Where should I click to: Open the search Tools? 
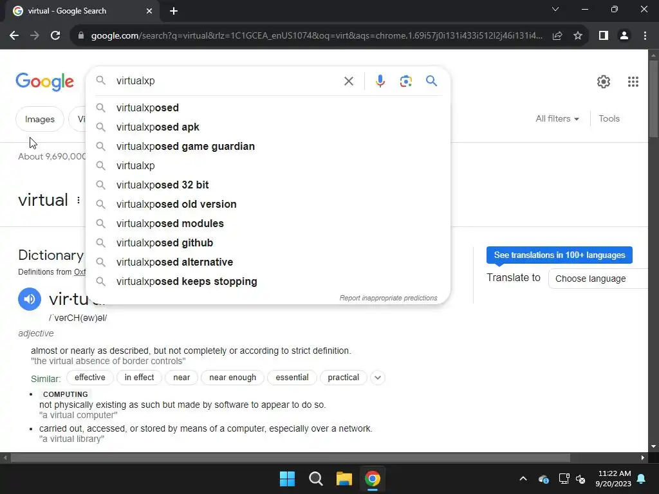(609, 119)
